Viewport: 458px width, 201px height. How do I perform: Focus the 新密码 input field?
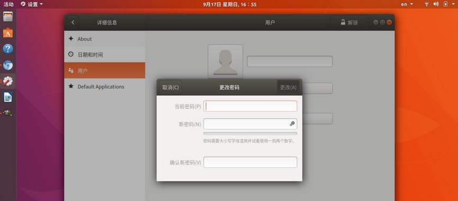pos(250,123)
